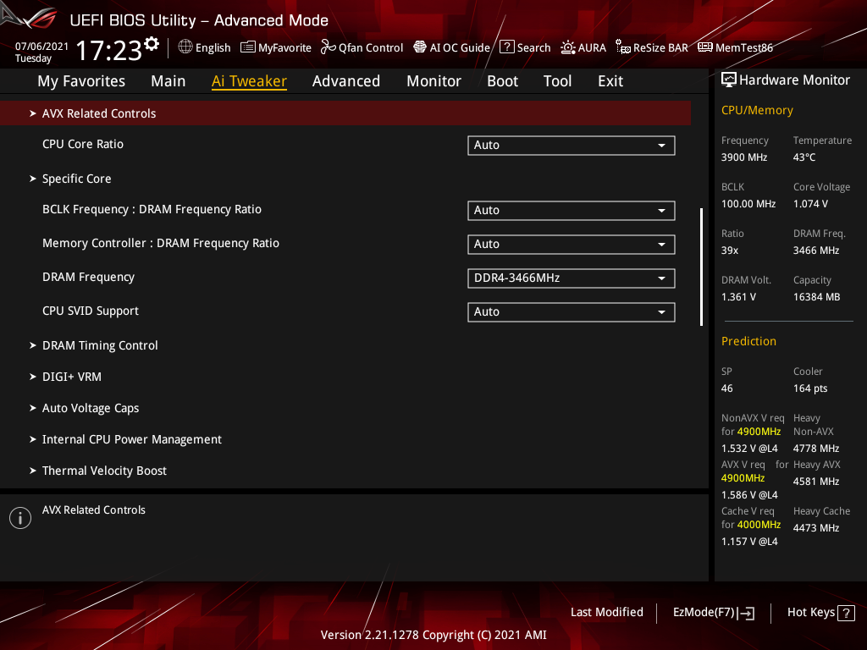
Task: Open the MyFavorite list icon
Action: [x=248, y=47]
